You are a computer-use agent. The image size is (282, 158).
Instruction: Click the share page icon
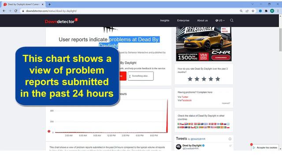click(247, 11)
